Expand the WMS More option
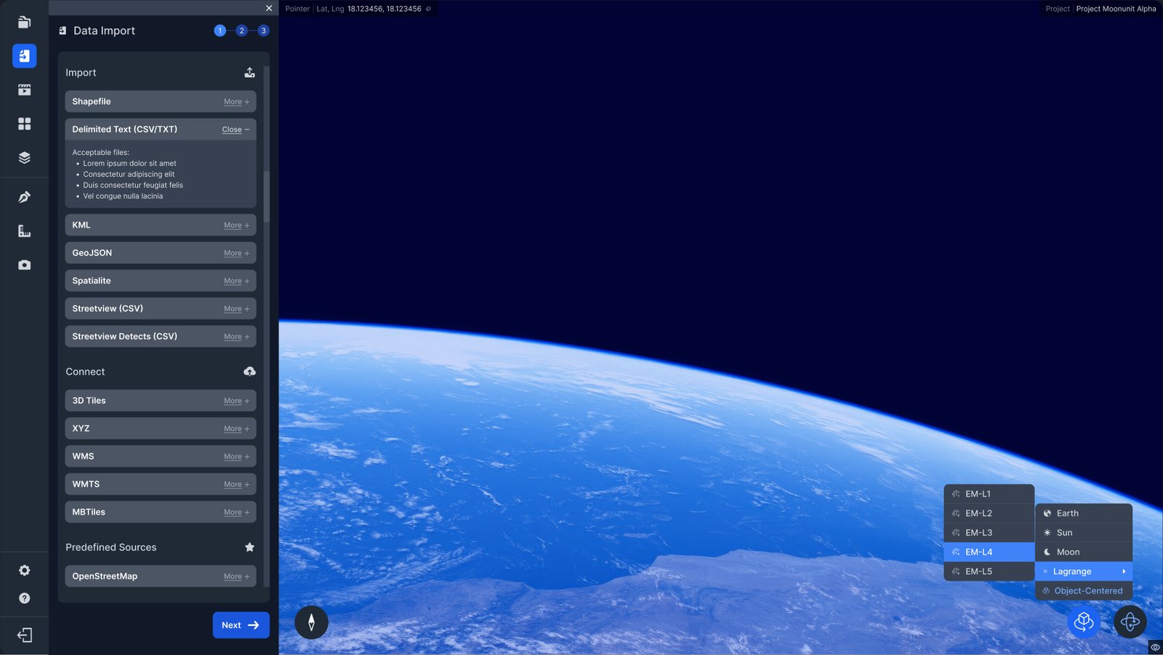This screenshot has height=655, width=1163. point(236,457)
